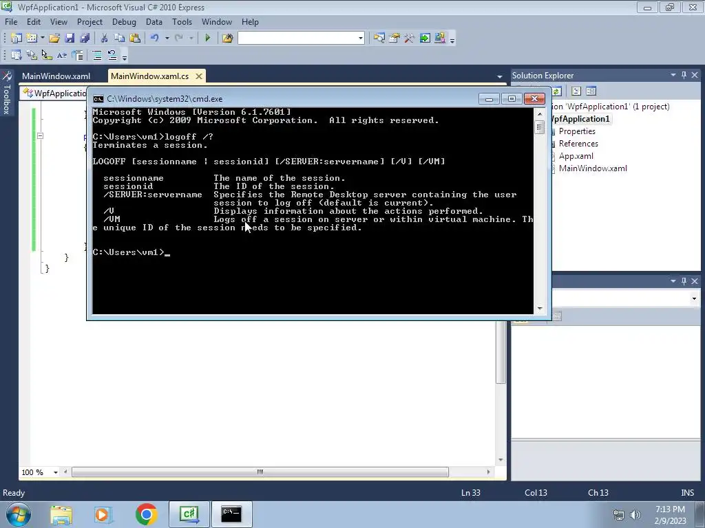Click the Undo arrow icon
The width and height of the screenshot is (705, 528).
click(x=155, y=38)
